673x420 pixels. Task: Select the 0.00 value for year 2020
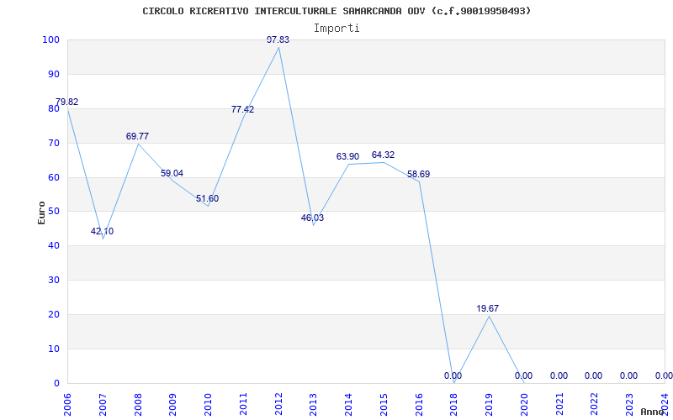click(x=523, y=375)
